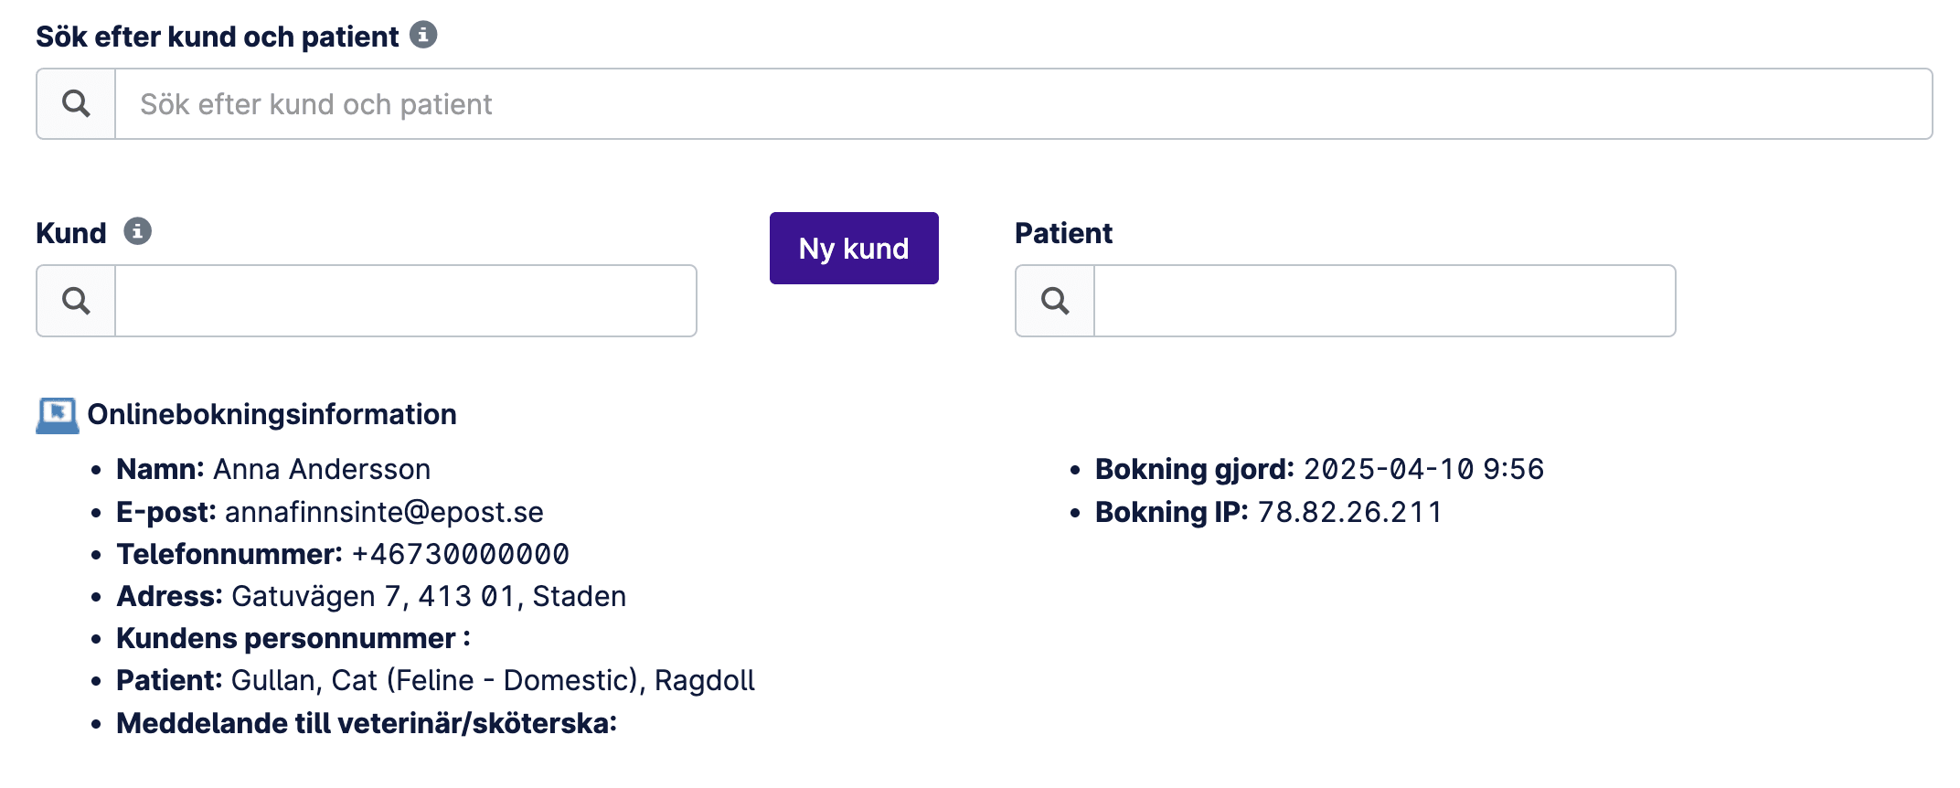Click email annafinnsinte@epost.se
1960x788 pixels.
click(x=384, y=512)
